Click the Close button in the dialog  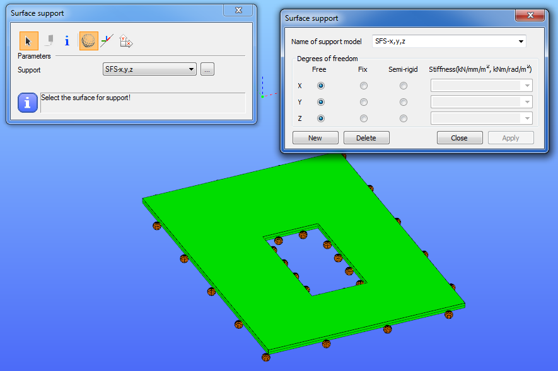pyautogui.click(x=460, y=138)
